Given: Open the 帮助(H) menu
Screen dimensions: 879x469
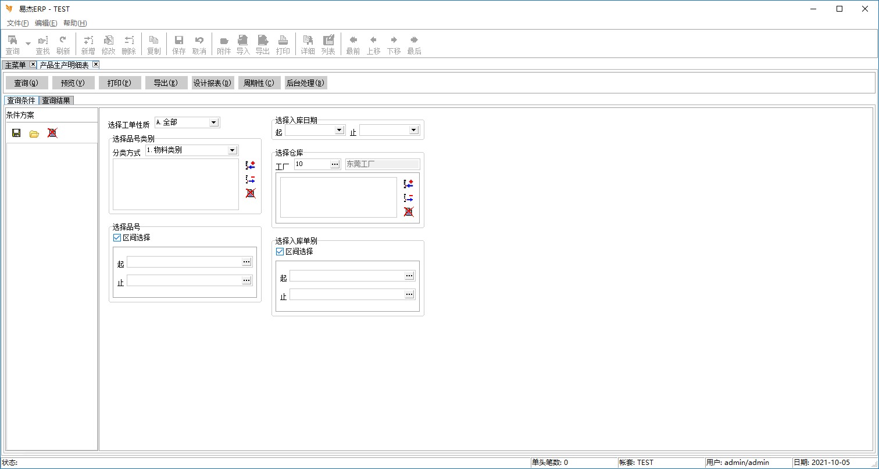Looking at the screenshot, I should pos(75,23).
